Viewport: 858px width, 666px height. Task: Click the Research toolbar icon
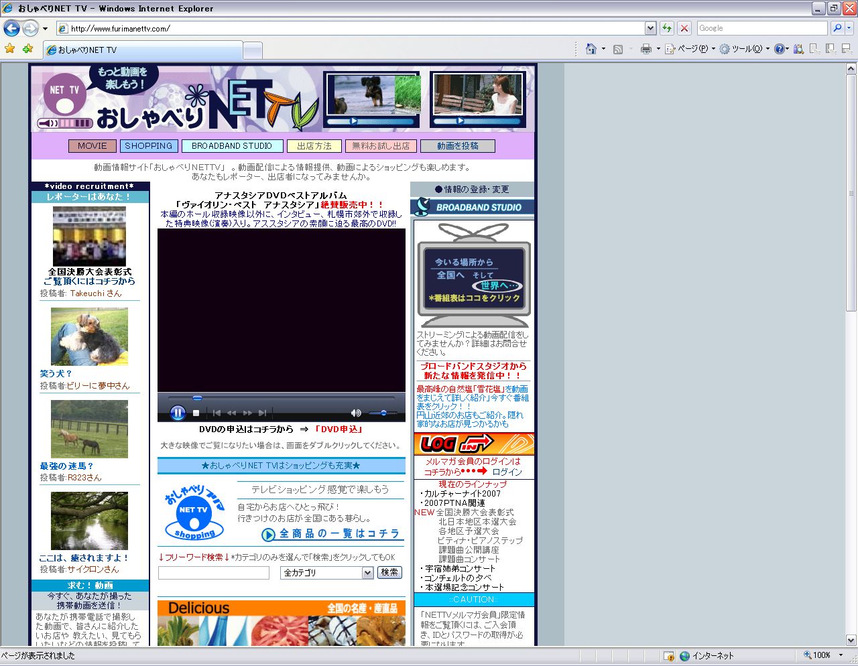tap(798, 49)
